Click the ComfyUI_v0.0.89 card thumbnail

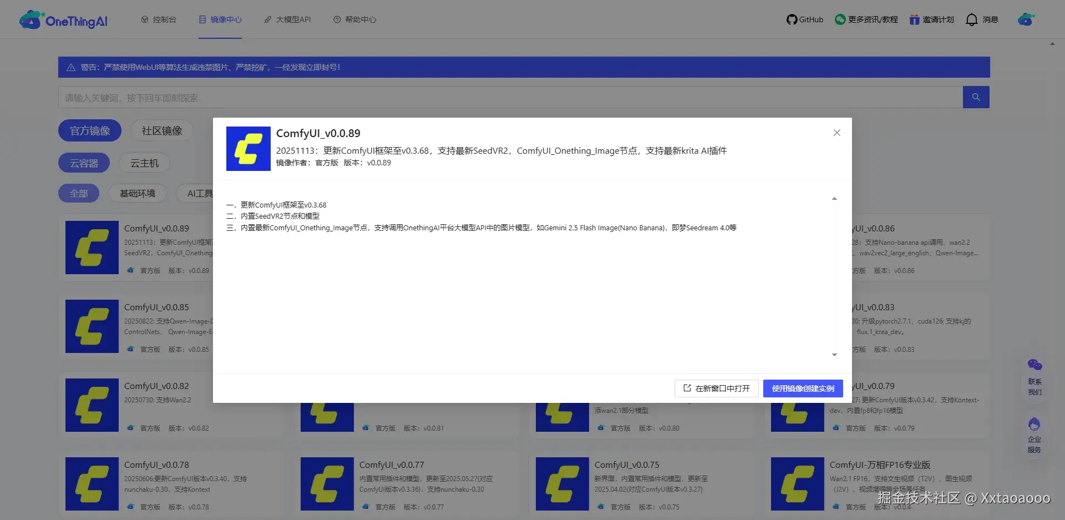click(92, 248)
